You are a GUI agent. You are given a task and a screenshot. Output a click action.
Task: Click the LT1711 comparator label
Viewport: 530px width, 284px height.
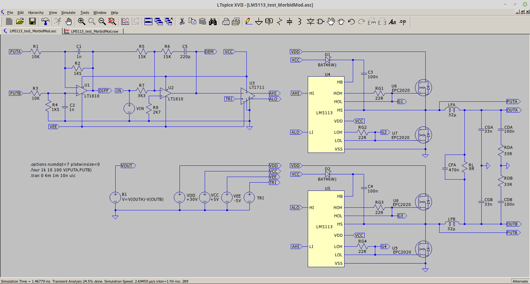tap(257, 88)
